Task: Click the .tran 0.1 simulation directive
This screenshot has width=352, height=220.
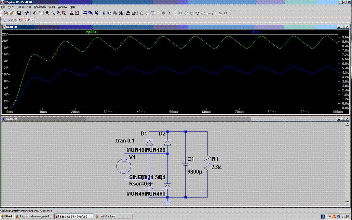Action: [x=124, y=141]
